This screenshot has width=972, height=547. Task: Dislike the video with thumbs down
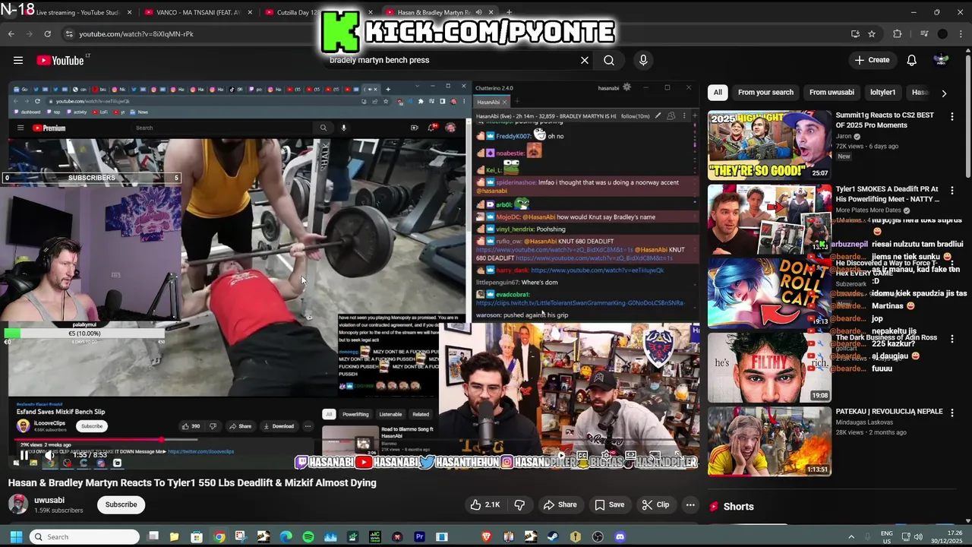pyautogui.click(x=519, y=504)
